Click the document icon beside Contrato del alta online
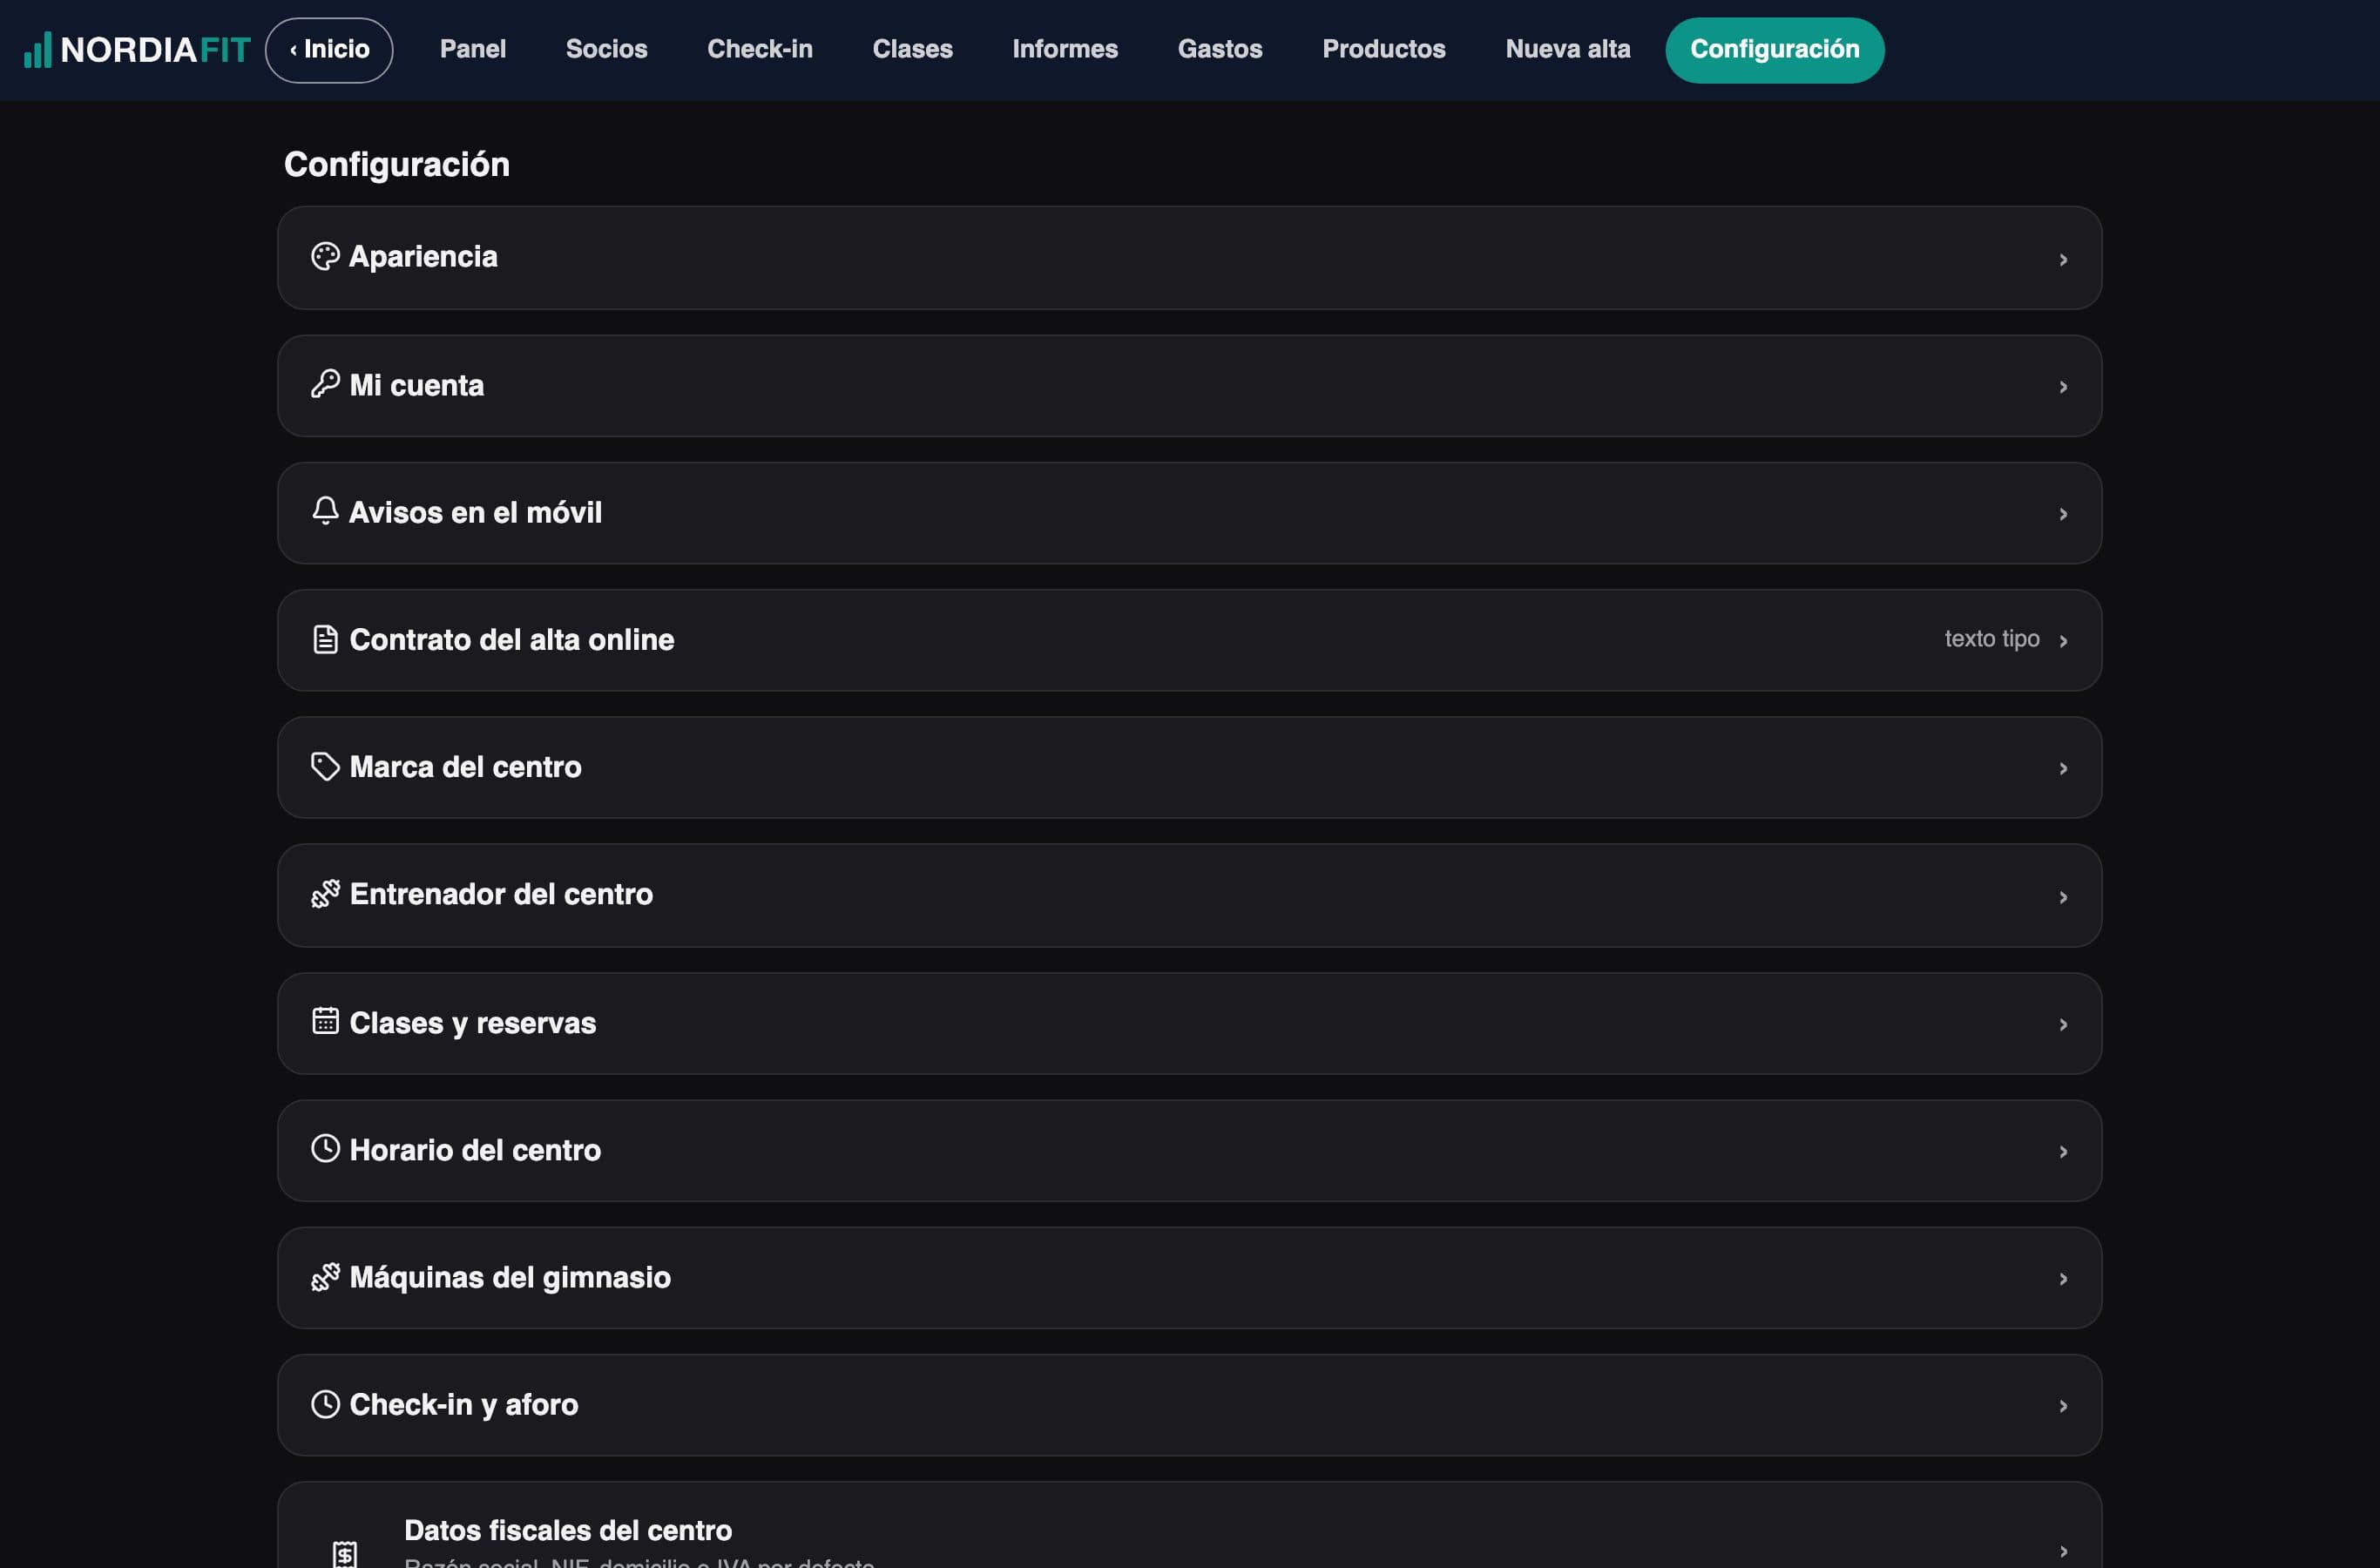 point(325,639)
